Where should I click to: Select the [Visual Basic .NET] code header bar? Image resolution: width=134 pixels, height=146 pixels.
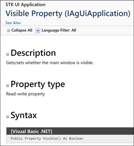click(x=70, y=131)
